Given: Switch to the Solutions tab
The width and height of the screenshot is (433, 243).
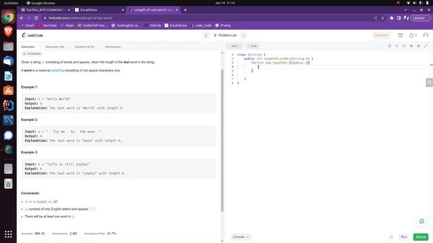Looking at the screenshot, I should pos(85,47).
